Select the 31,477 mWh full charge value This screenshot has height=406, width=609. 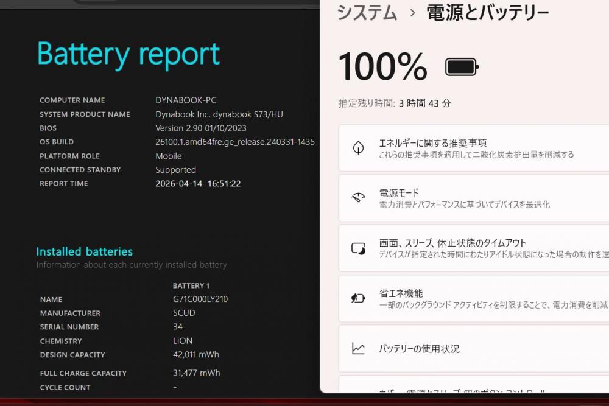click(x=196, y=373)
